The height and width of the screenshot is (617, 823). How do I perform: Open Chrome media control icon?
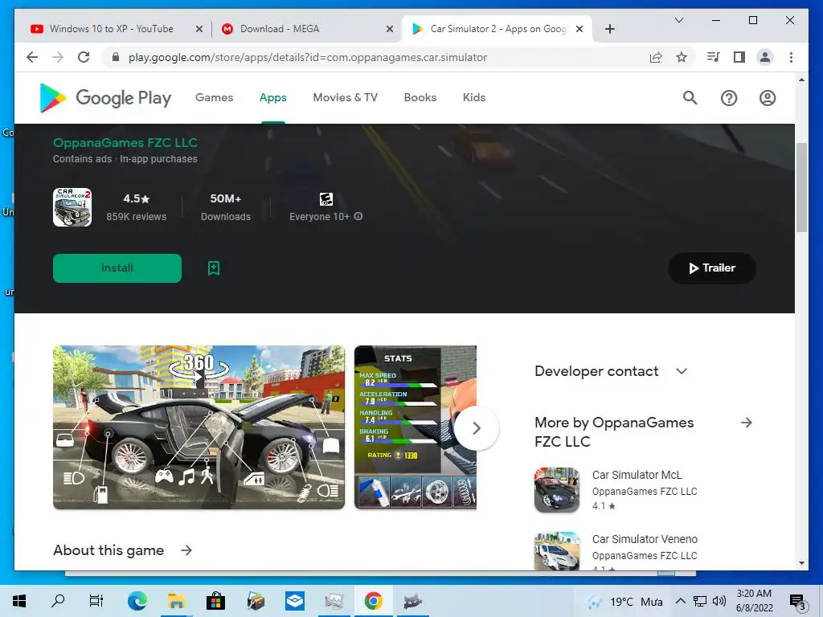tap(714, 57)
